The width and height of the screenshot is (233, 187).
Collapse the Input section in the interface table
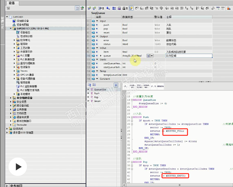[x=97, y=21]
